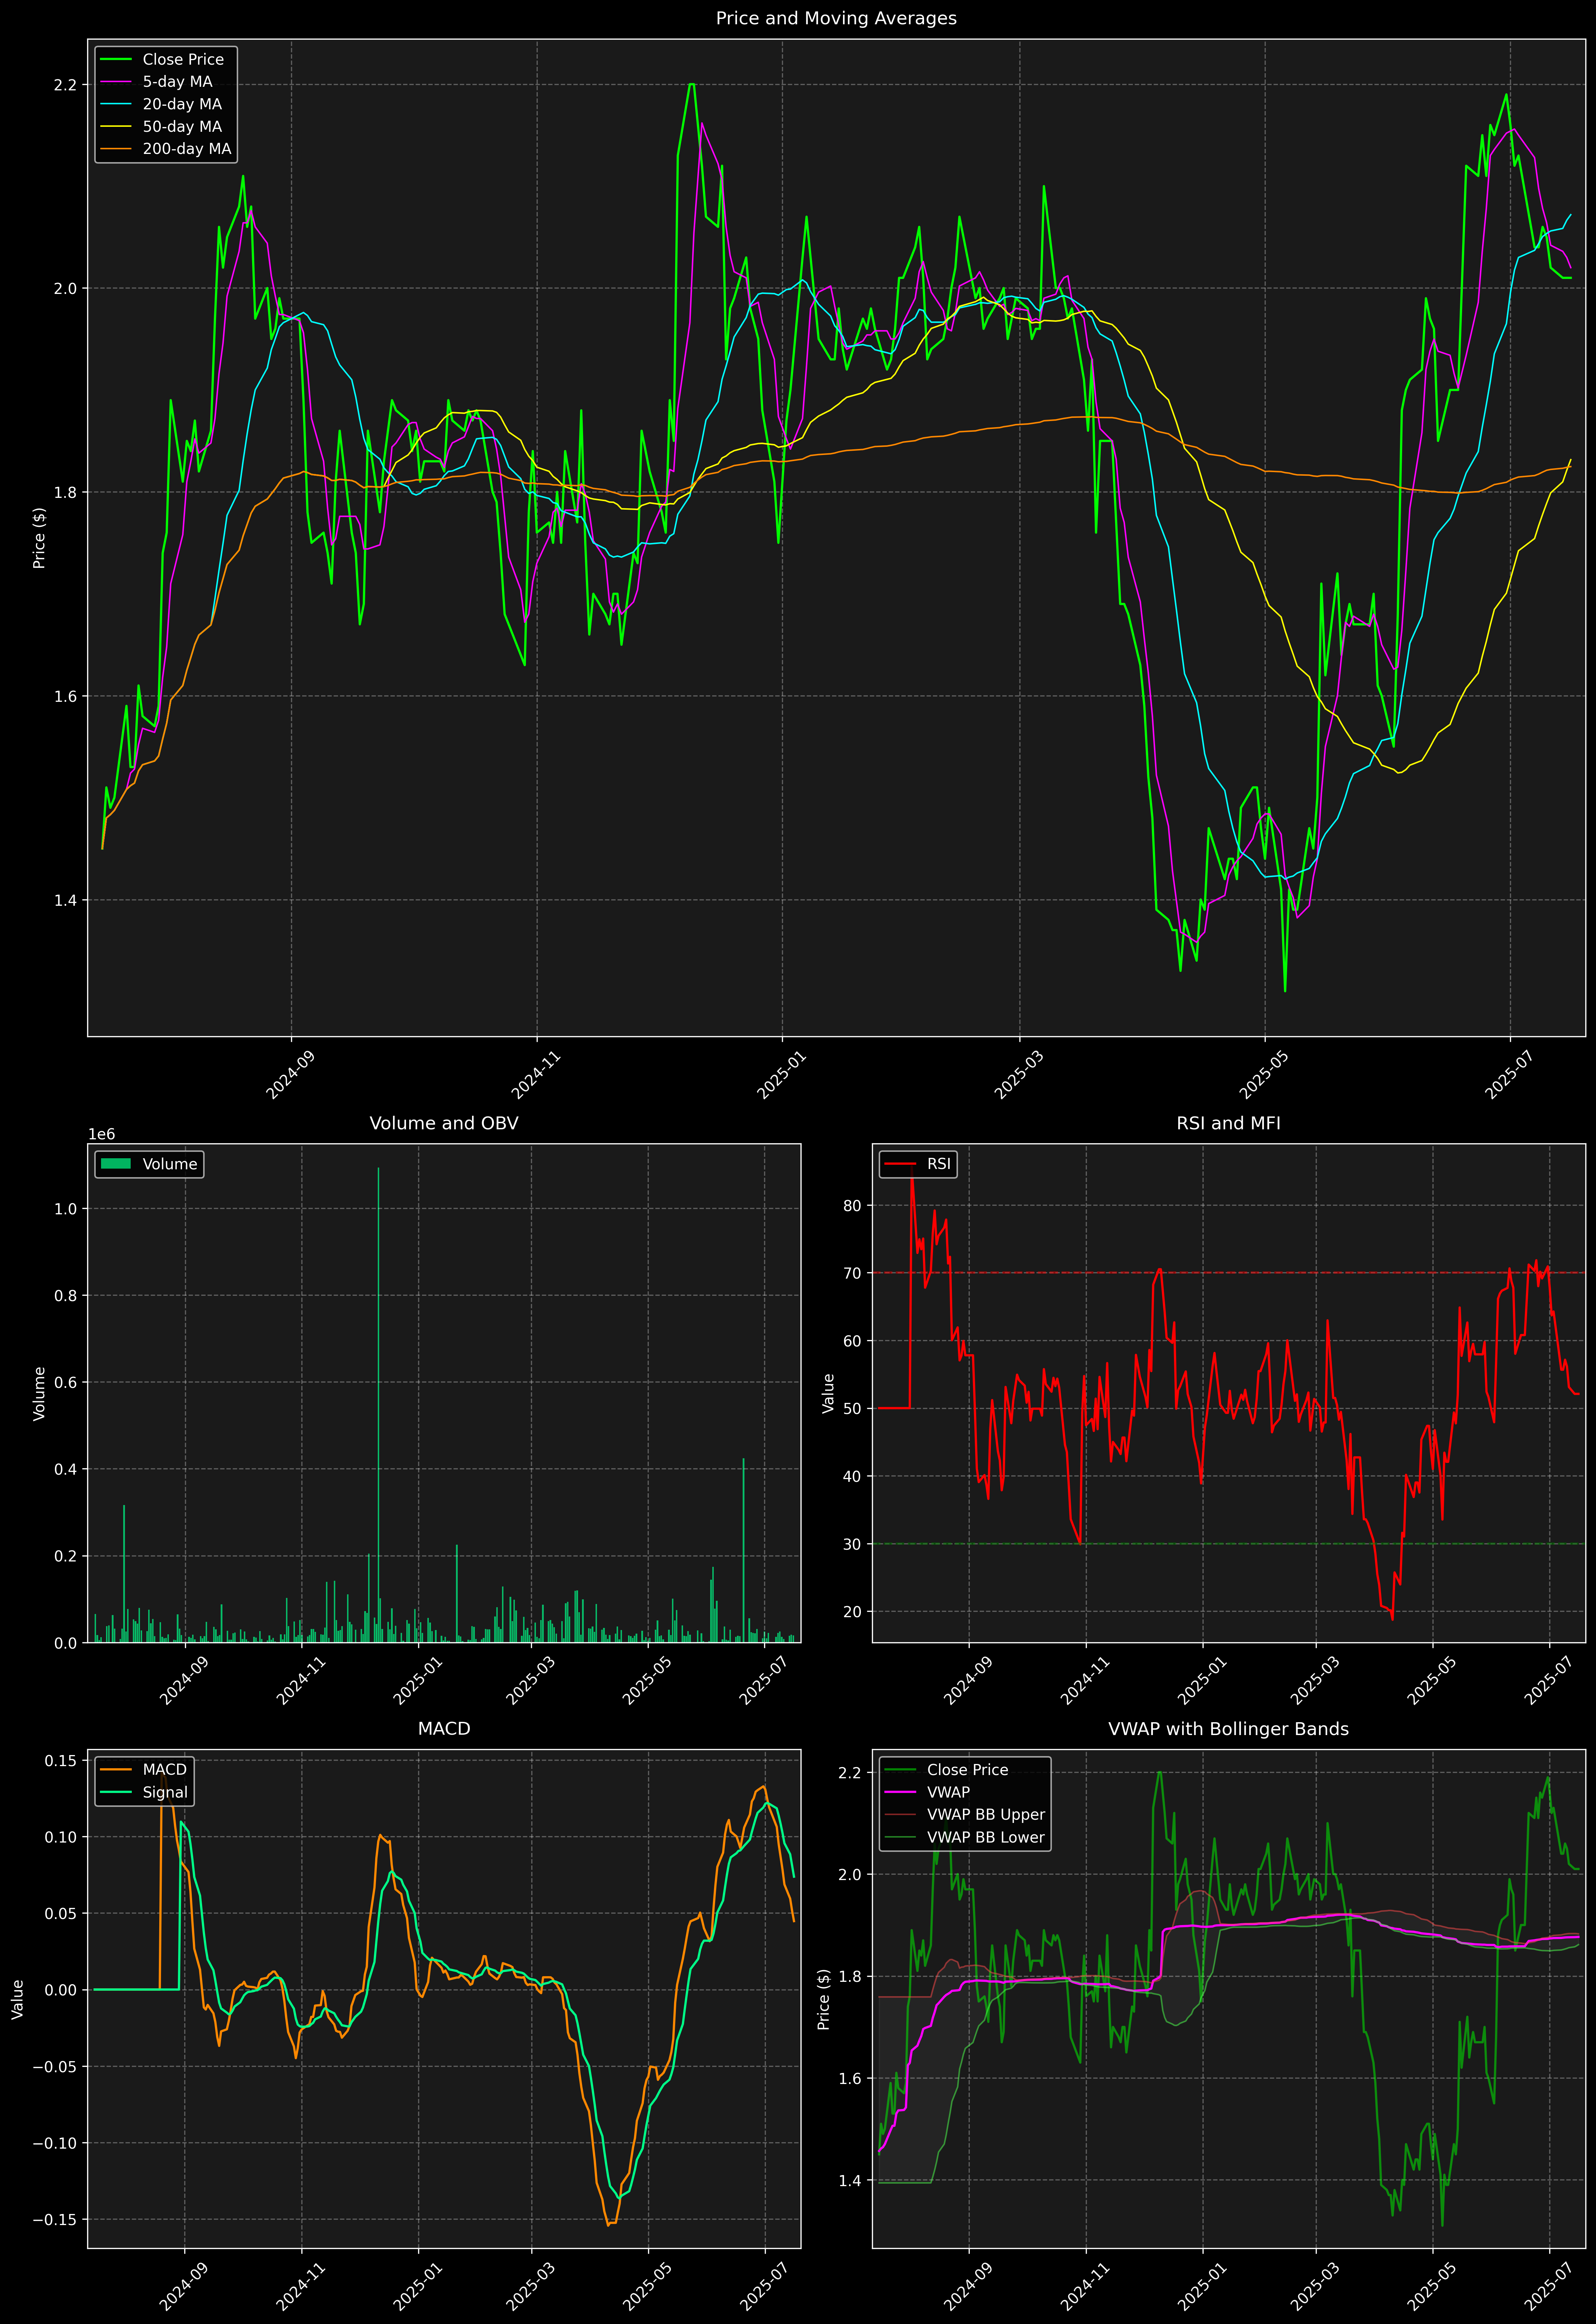The width and height of the screenshot is (1596, 2324).
Task: Click the magenta VWAP legend line swatch
Action: click(x=900, y=1792)
